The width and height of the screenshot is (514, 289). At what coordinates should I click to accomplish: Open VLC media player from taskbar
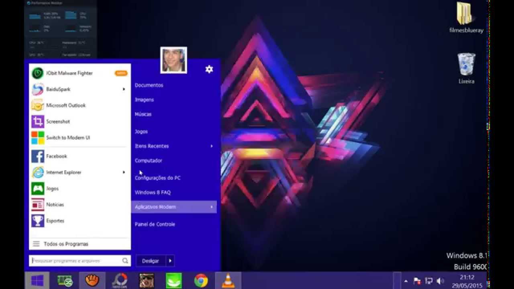pos(228,281)
